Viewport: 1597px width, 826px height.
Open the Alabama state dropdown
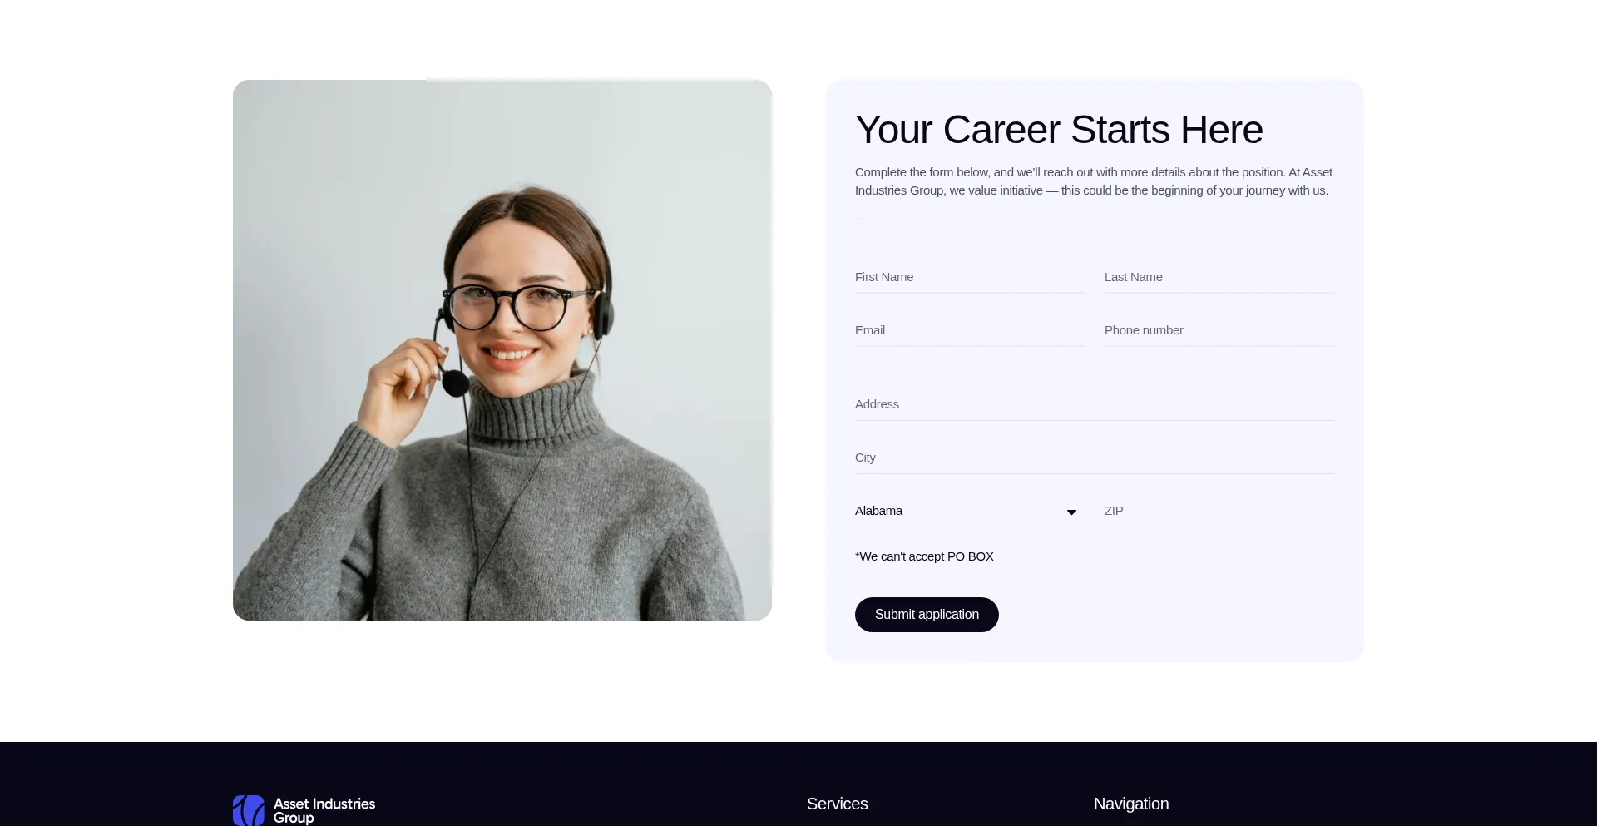969,511
